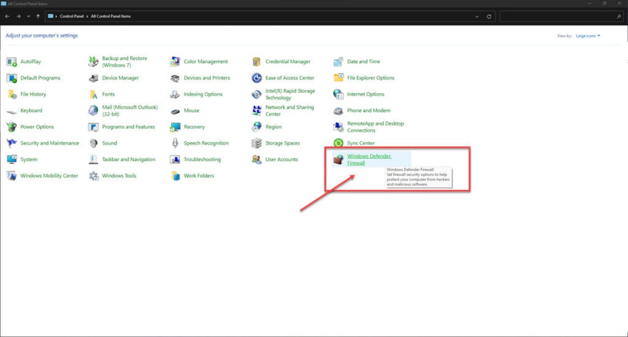Viewport: 628px width, 337px height.
Task: Click the Devices and Printers icon
Action: click(x=175, y=78)
